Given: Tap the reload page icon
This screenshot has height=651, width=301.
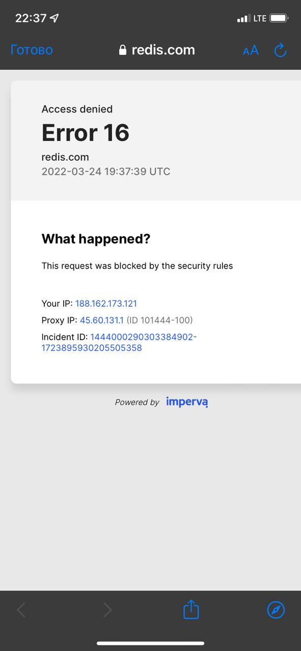Looking at the screenshot, I should 281,50.
